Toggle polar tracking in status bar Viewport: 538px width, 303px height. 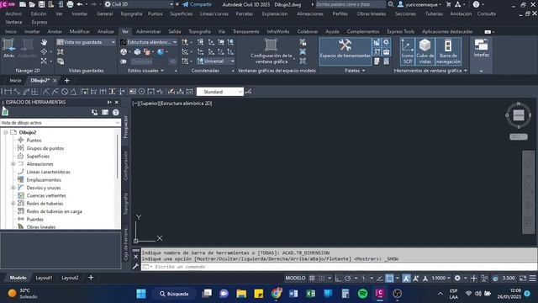[x=347, y=278]
